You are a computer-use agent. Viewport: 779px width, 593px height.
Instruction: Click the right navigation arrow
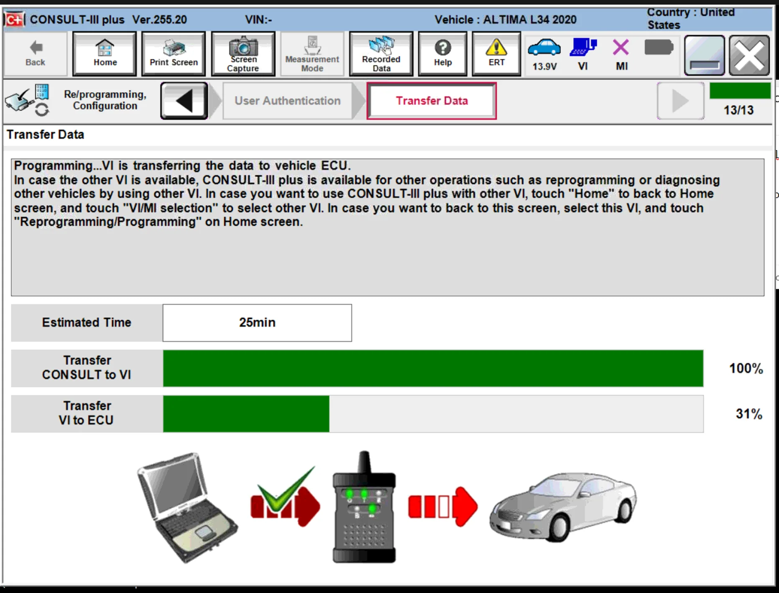click(680, 100)
